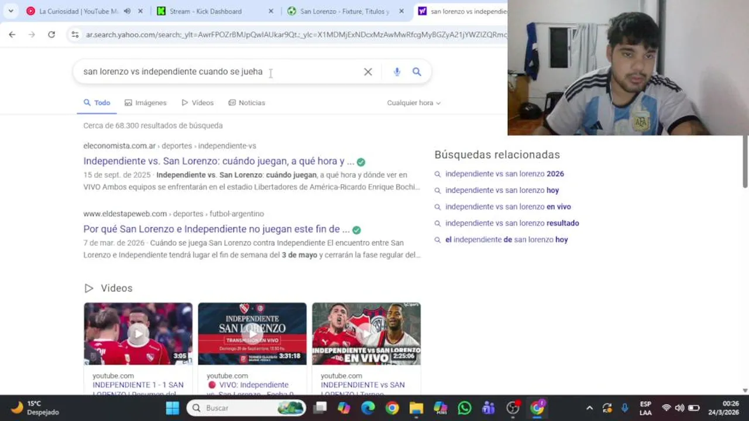Select the Todo results filter

97,102
